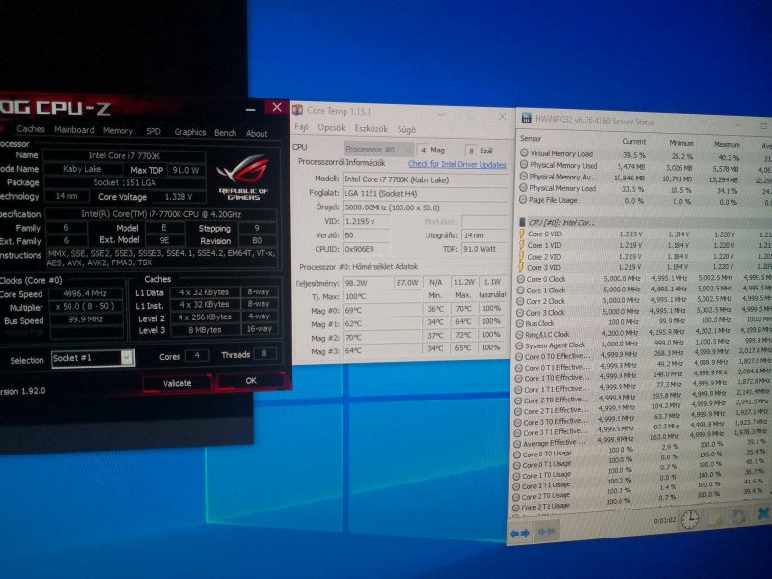This screenshot has width=772, height=579.
Task: Click the lightning icon next to Core 0 VID
Action: [522, 234]
